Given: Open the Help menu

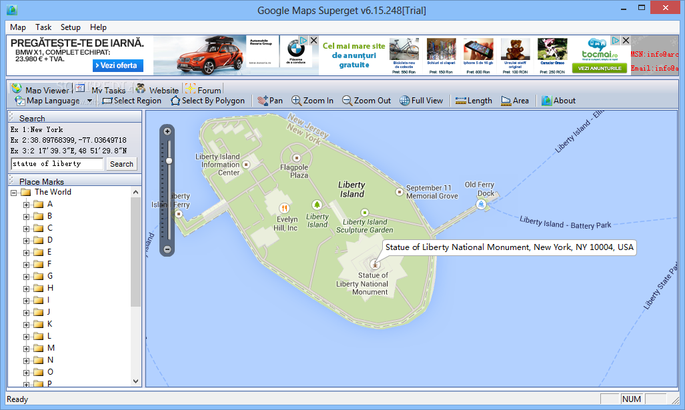Looking at the screenshot, I should pos(98,27).
